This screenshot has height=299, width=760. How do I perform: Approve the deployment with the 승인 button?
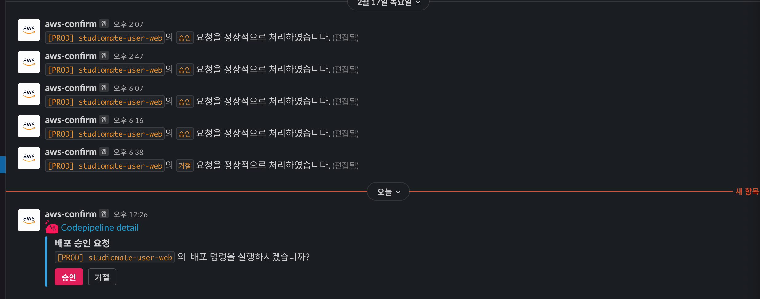(x=69, y=277)
